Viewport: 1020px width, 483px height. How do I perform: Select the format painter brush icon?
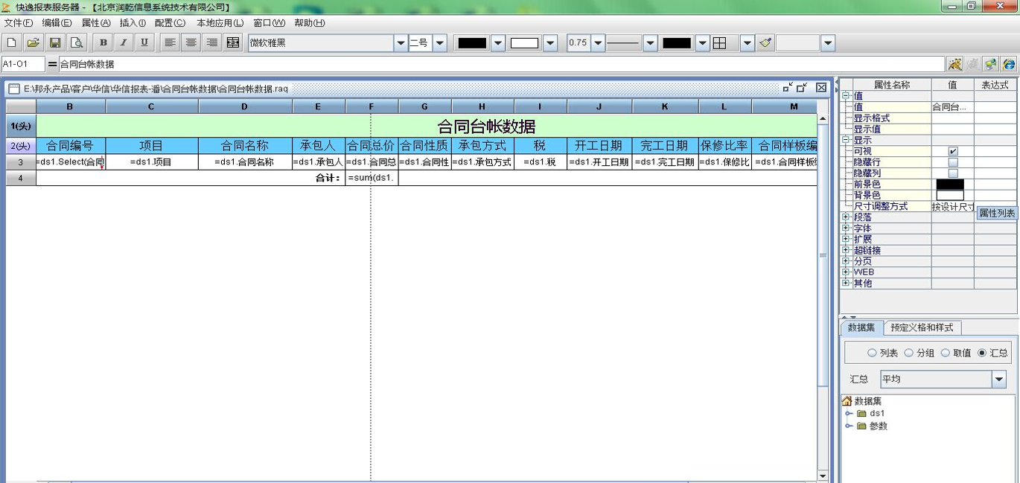pyautogui.click(x=764, y=42)
